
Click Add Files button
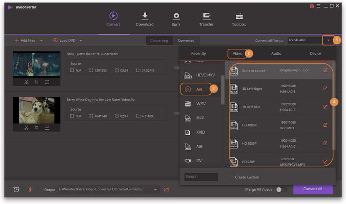click(x=25, y=40)
